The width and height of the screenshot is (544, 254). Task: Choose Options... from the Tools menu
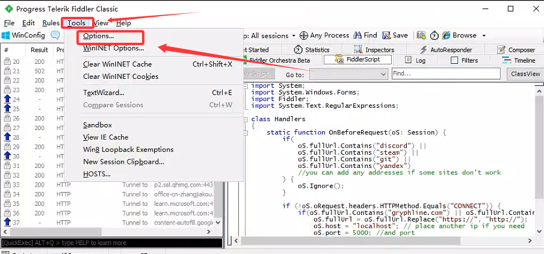point(99,36)
